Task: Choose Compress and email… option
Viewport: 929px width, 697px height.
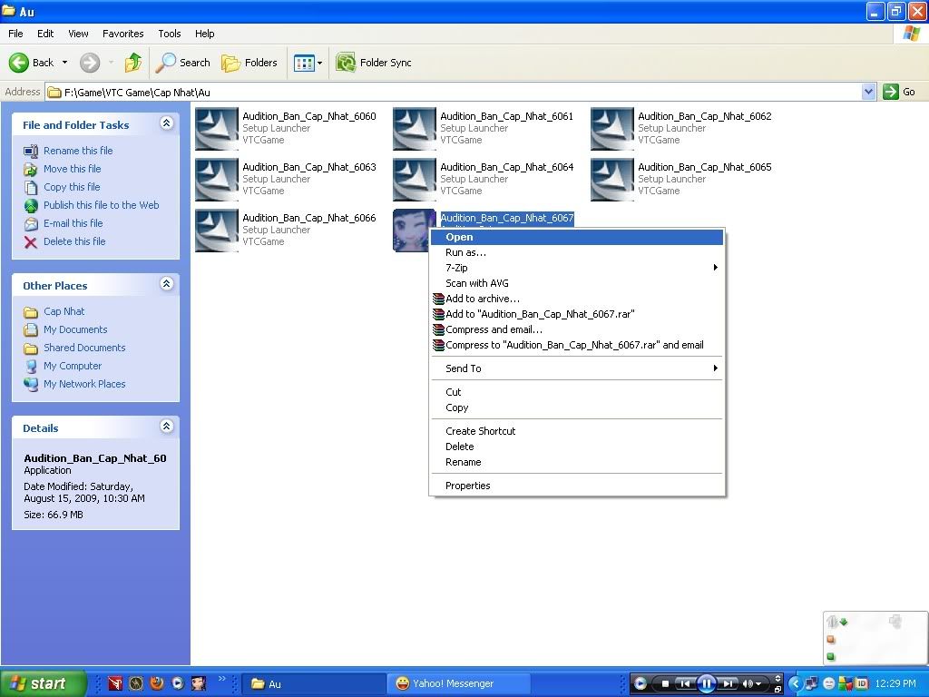Action: 576,329
